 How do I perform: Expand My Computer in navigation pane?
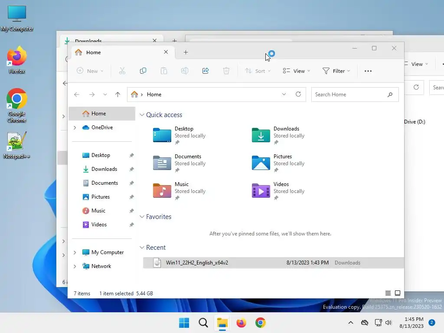click(75, 253)
